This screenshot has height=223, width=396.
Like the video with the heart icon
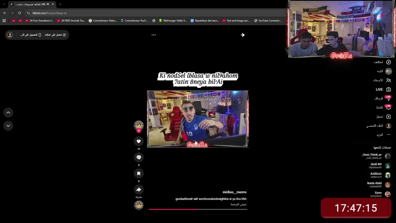click(x=139, y=141)
